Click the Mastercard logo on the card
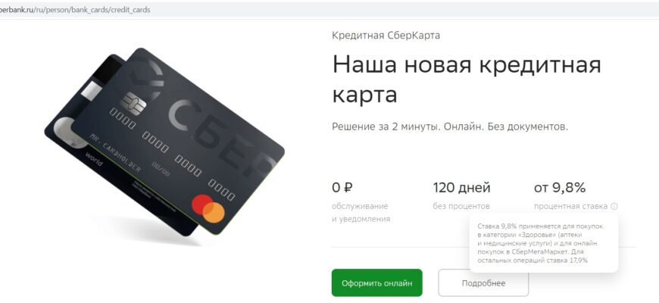 (208, 208)
